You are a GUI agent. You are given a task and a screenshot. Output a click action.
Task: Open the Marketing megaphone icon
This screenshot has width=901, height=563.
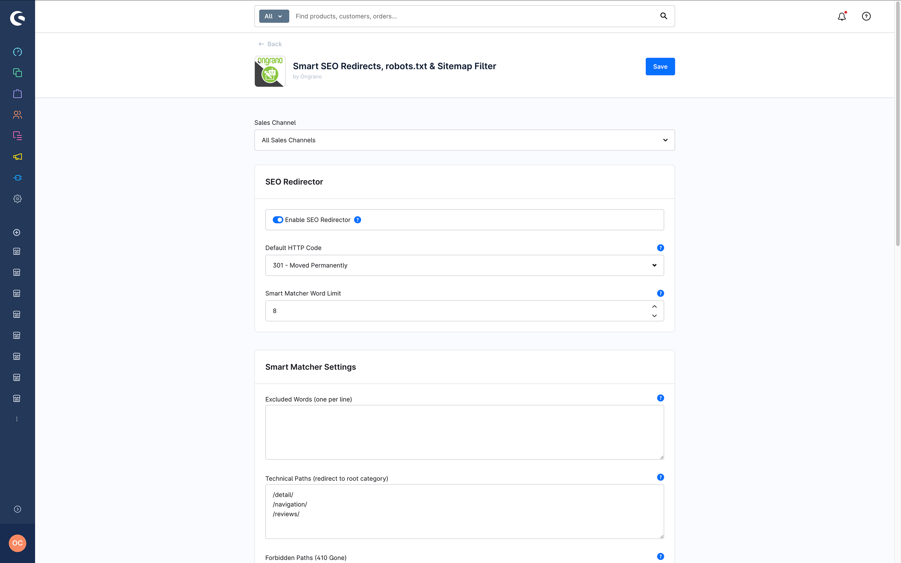point(18,157)
